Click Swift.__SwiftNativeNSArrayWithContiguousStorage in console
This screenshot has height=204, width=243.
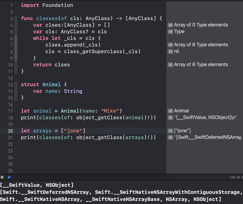point(167,192)
